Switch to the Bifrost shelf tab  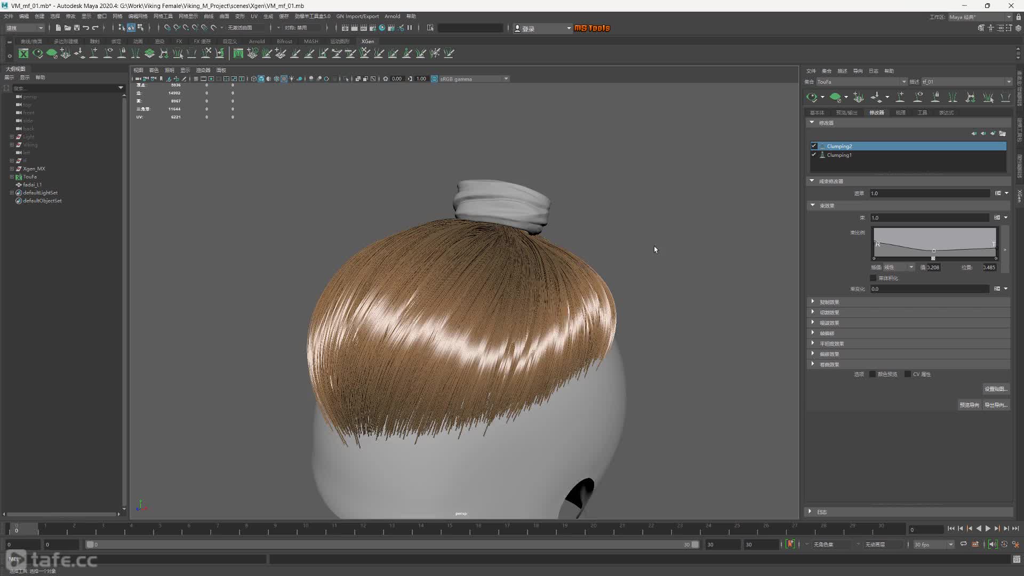coord(284,41)
